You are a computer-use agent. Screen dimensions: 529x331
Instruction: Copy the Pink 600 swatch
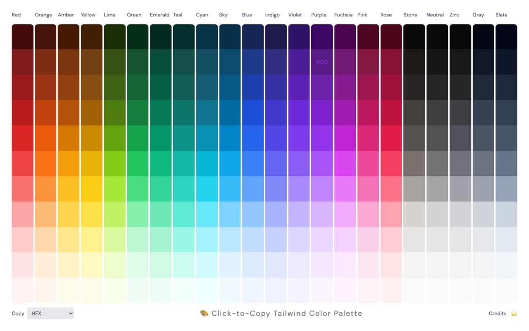[368, 138]
